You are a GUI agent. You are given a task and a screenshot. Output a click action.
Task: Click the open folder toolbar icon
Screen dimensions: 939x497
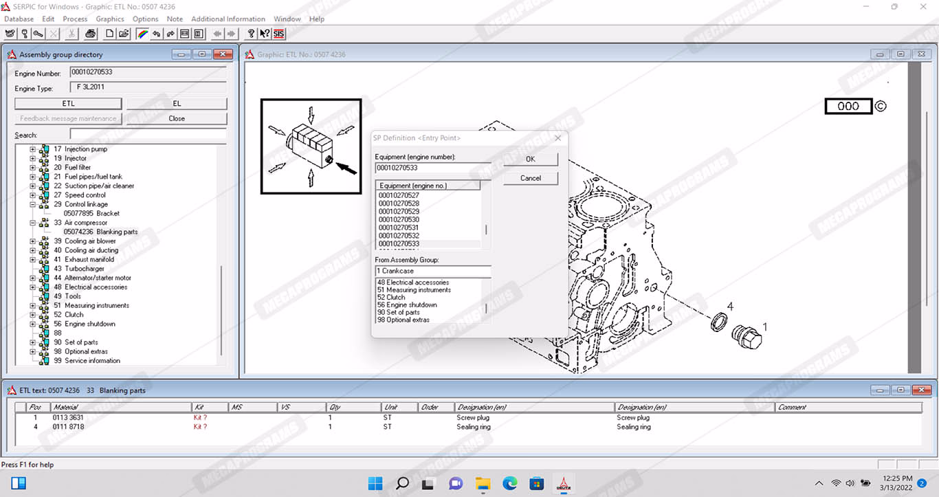[x=124, y=33]
